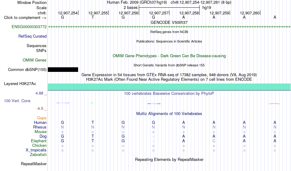The width and height of the screenshot is (291, 171).
Task: Click the OMIM Genes track label
Action: [x=35, y=60]
